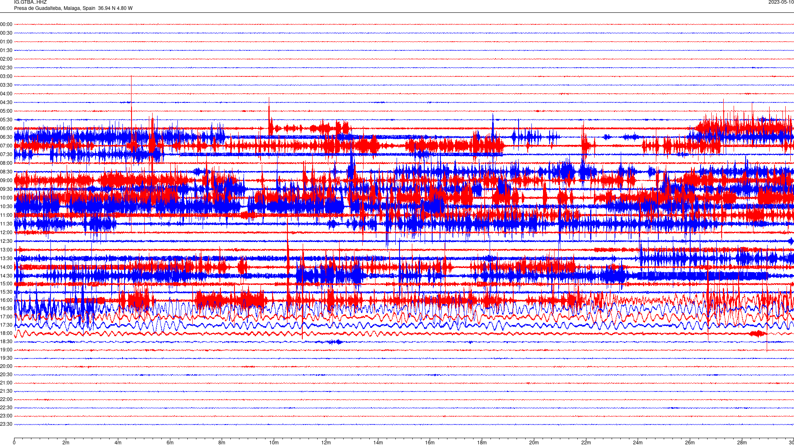Image resolution: width=794 pixels, height=446 pixels.
Task: Select the 19:30 time row label
Action: click(x=6, y=358)
